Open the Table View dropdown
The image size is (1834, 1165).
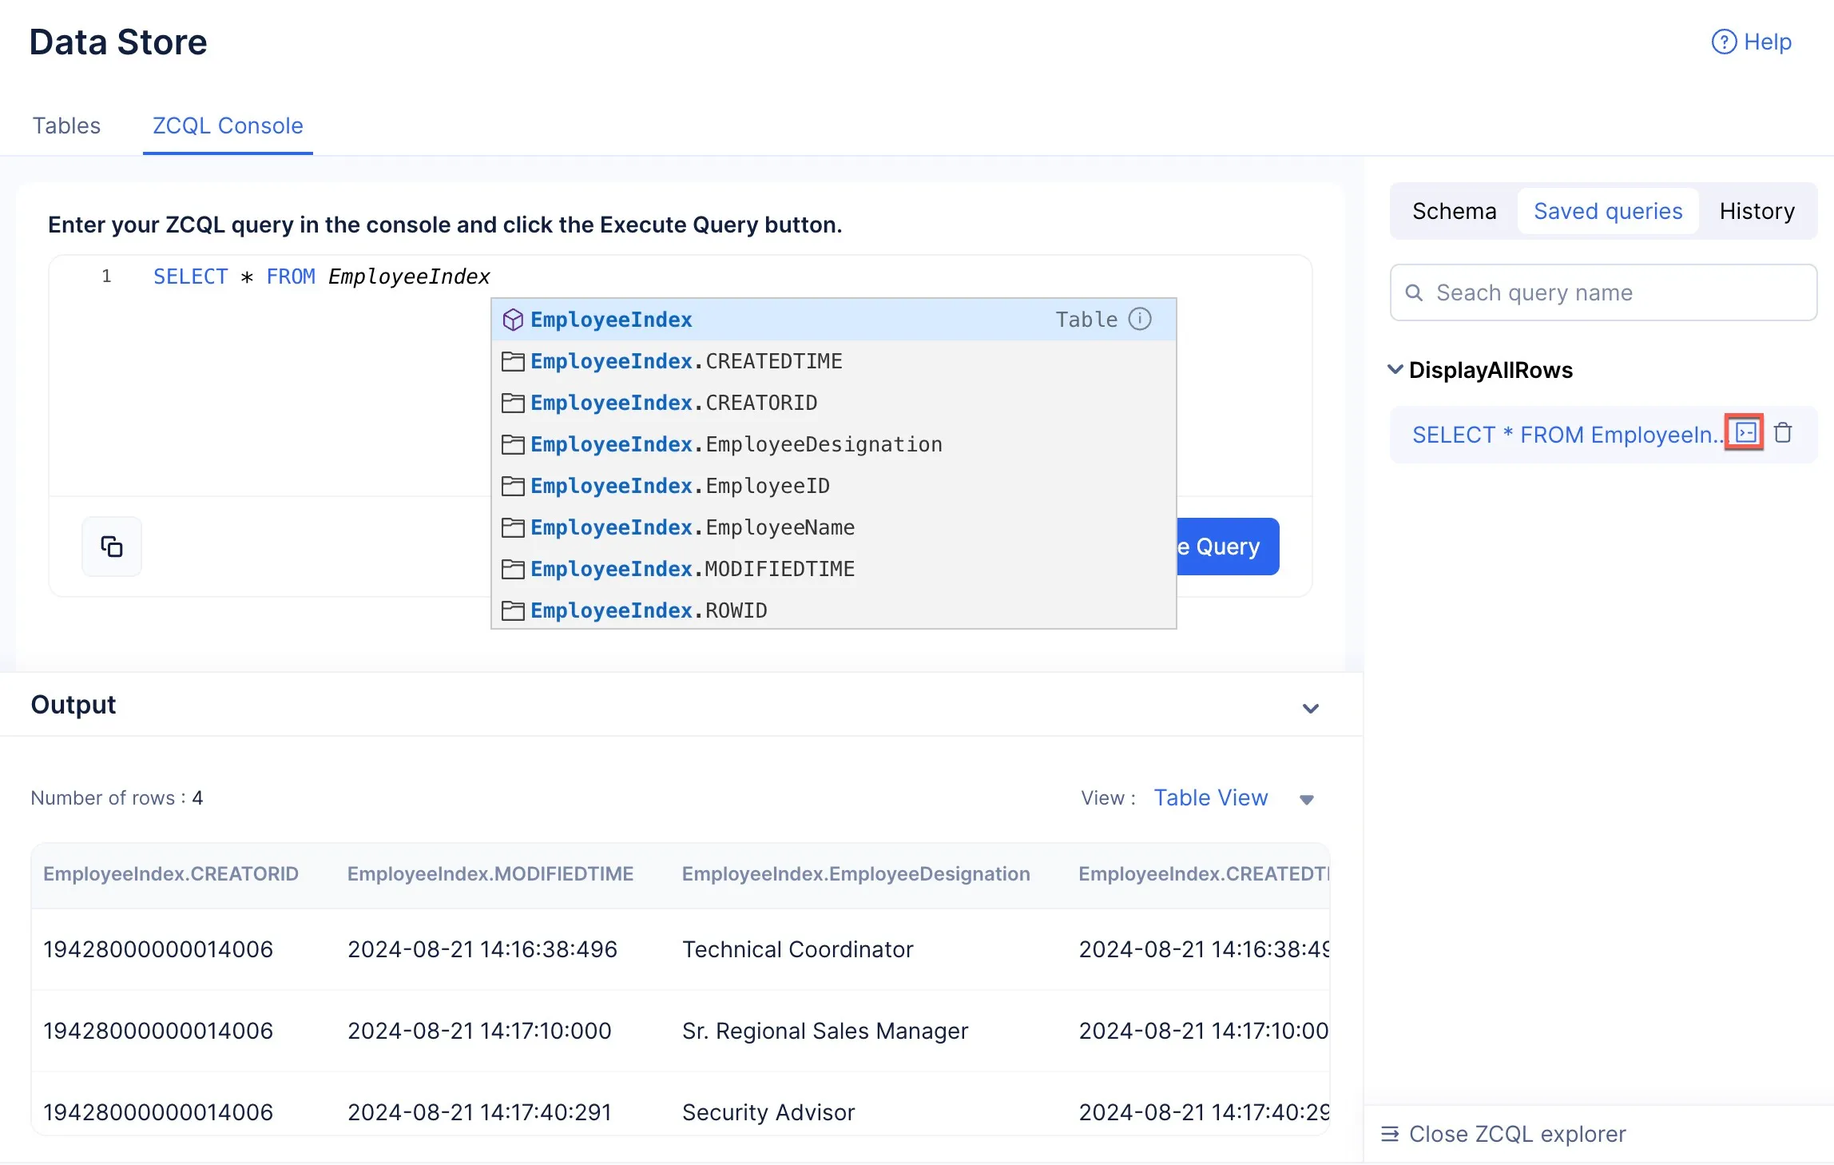coord(1306,799)
